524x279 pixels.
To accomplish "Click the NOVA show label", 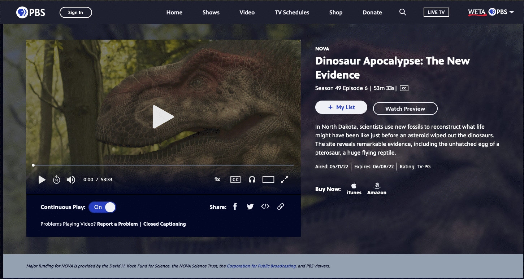I will pos(322,49).
